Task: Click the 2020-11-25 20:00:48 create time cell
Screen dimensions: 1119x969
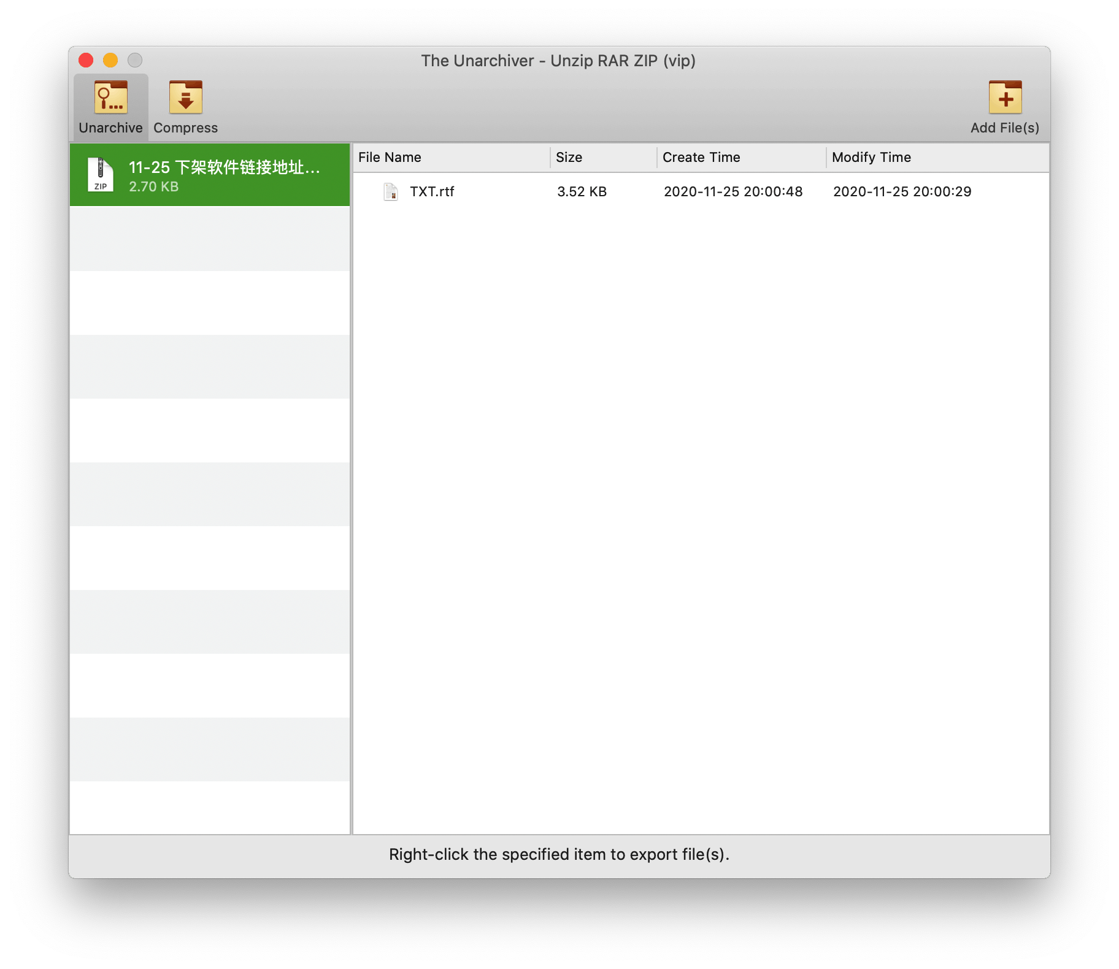Action: click(733, 192)
